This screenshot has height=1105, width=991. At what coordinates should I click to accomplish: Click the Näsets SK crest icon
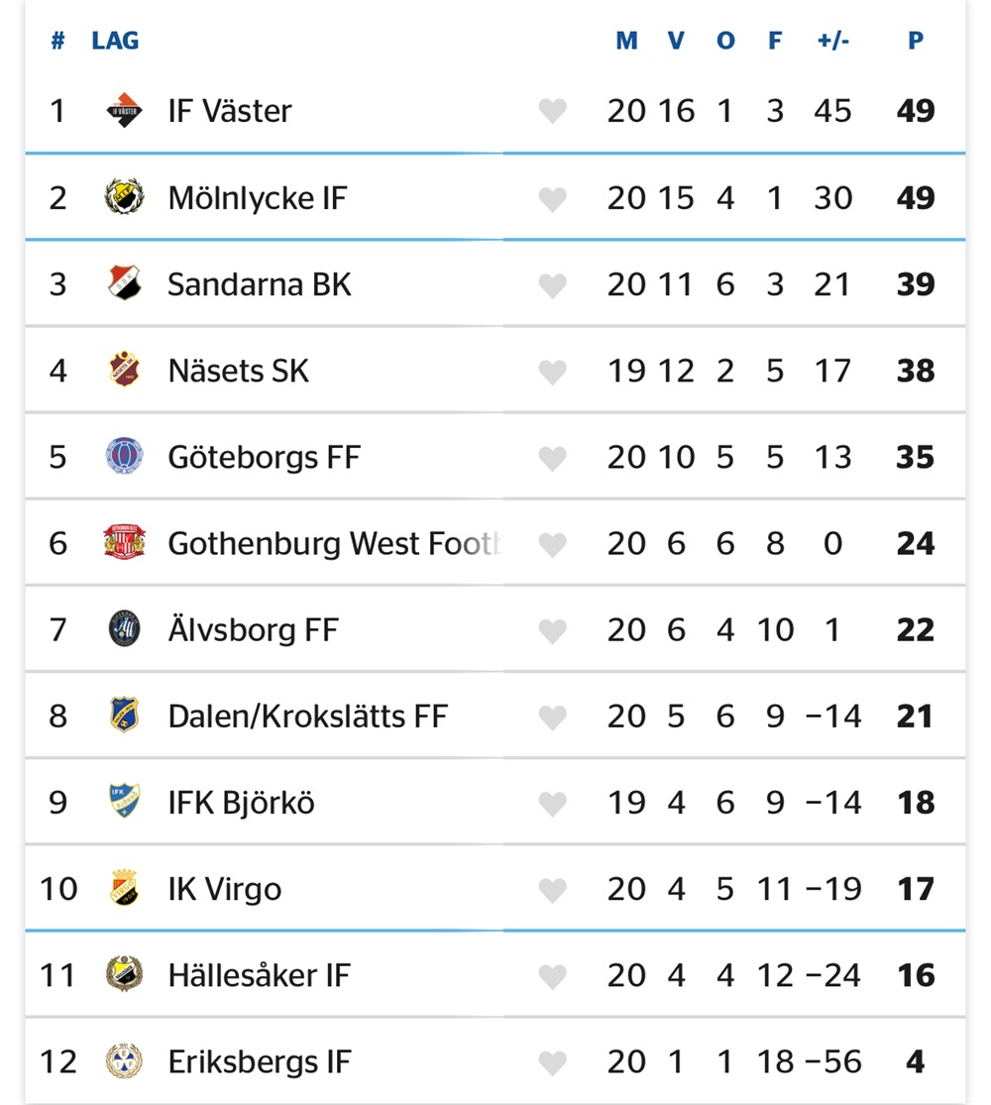pos(124,371)
